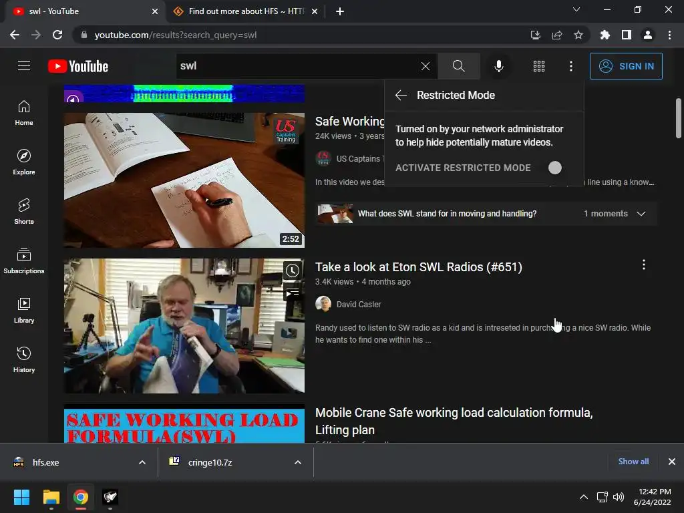Screen dimensions: 684x513
Task: Click the Chrome address bar URL
Action: 176,35
